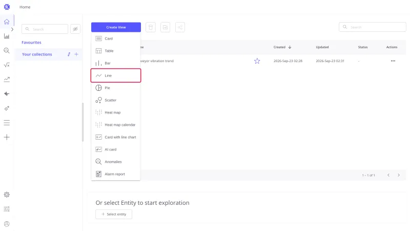Choose AI card option
This screenshot has width=410, height=231.
pos(116,149)
